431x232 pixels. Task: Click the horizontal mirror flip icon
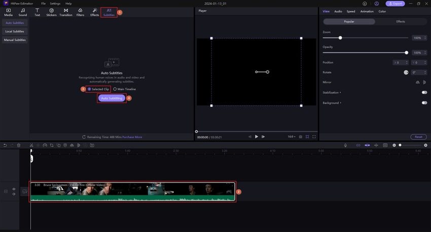click(418, 82)
